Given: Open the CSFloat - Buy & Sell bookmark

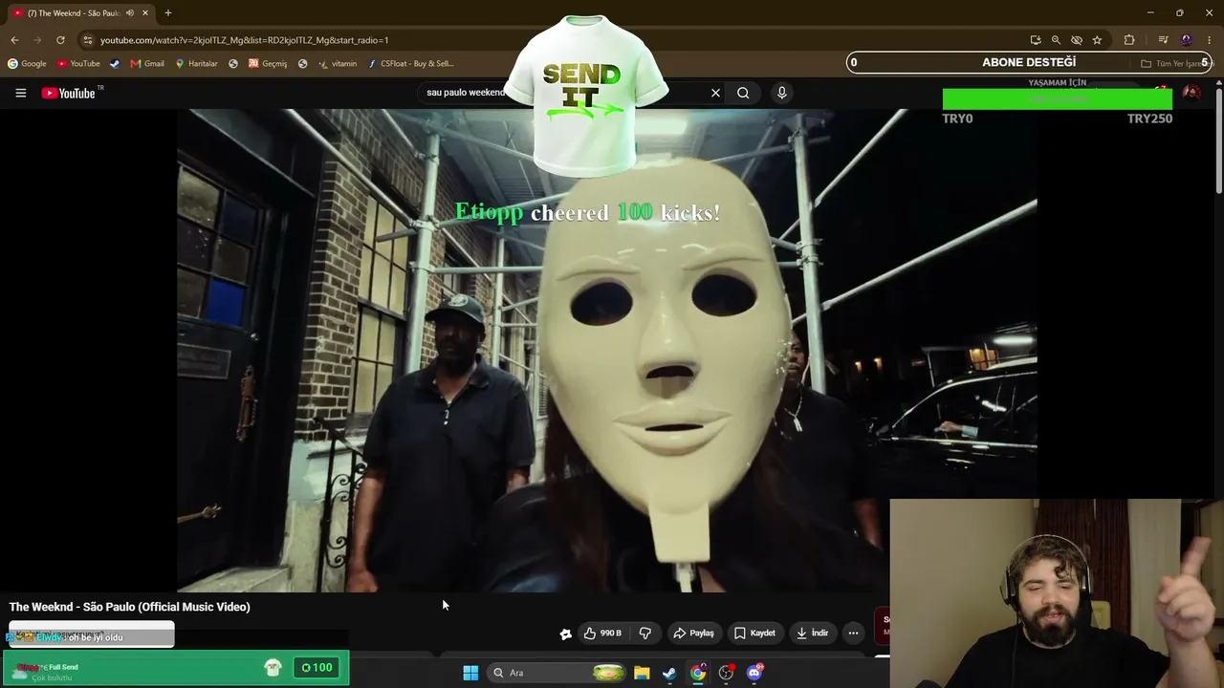Looking at the screenshot, I should pyautogui.click(x=410, y=64).
